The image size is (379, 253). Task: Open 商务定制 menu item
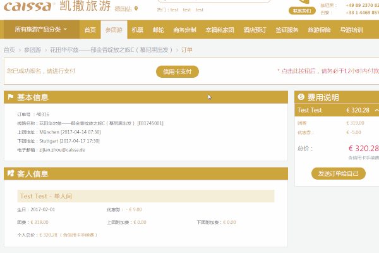coord(184,30)
